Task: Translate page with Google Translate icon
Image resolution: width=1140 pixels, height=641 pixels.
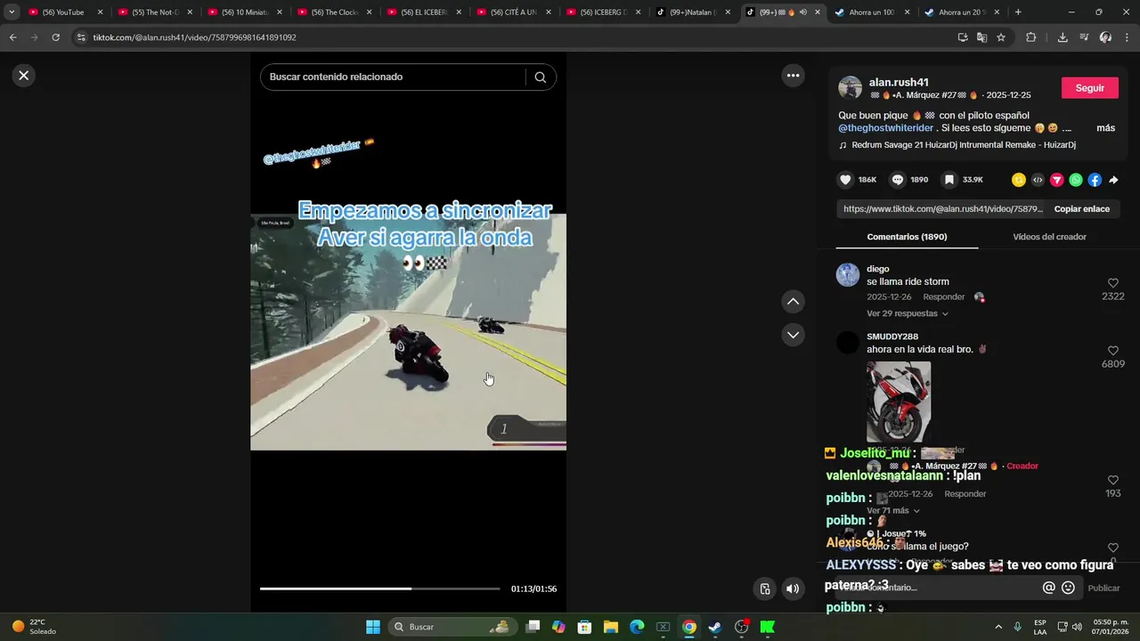Action: [981, 37]
